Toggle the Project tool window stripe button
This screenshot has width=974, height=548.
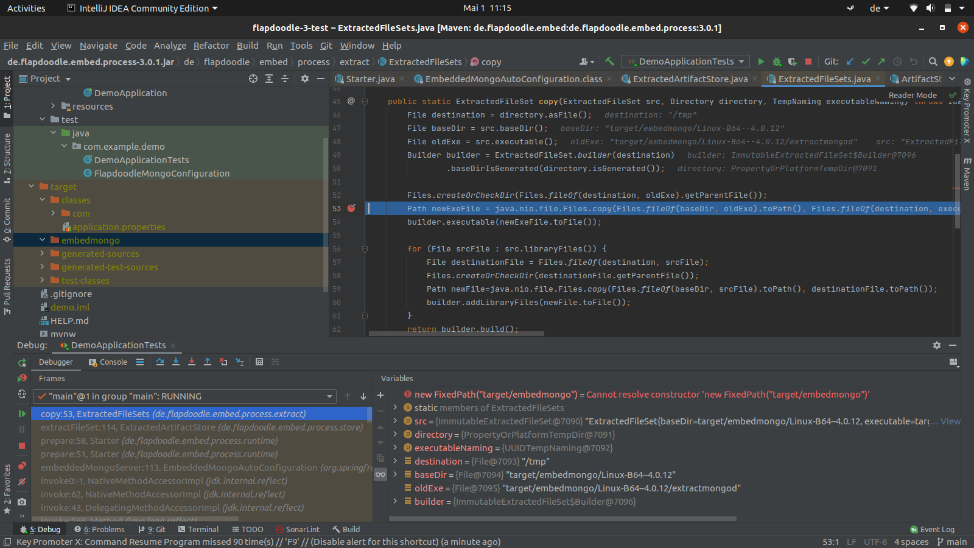point(7,97)
